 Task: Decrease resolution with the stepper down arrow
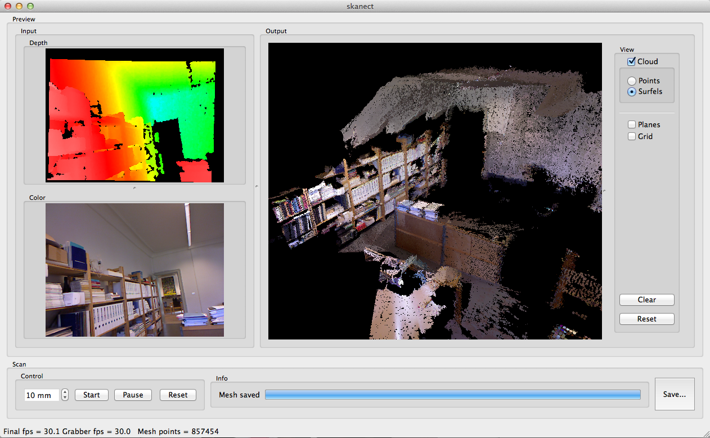click(x=65, y=398)
